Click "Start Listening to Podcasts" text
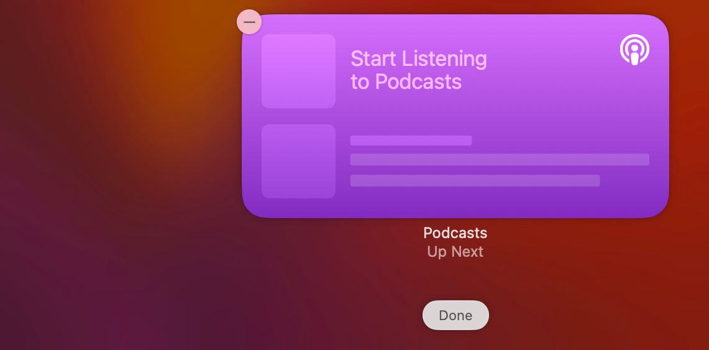709x350 pixels. click(419, 70)
